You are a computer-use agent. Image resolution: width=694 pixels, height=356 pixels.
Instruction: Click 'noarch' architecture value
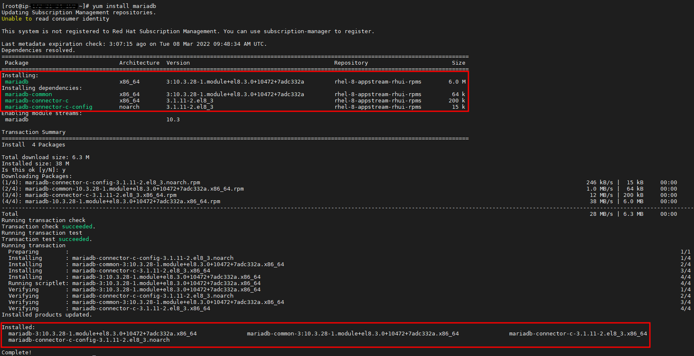pos(129,107)
